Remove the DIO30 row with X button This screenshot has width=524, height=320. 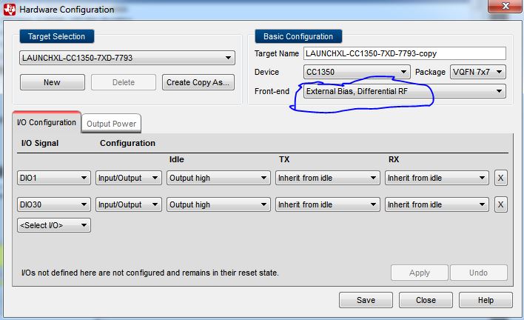[x=500, y=204]
